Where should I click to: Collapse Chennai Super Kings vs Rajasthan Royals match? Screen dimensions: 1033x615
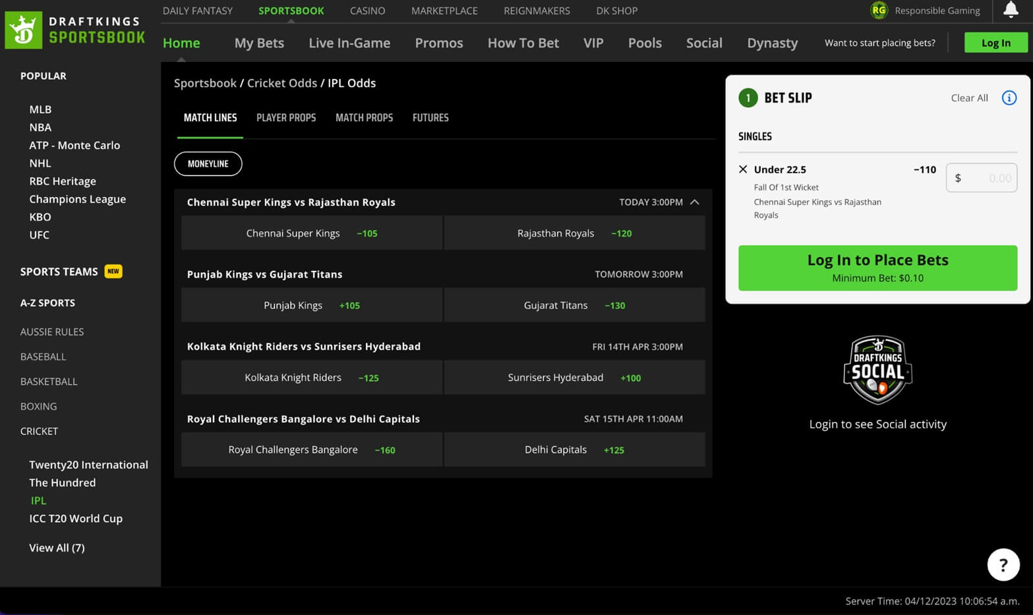[694, 202]
